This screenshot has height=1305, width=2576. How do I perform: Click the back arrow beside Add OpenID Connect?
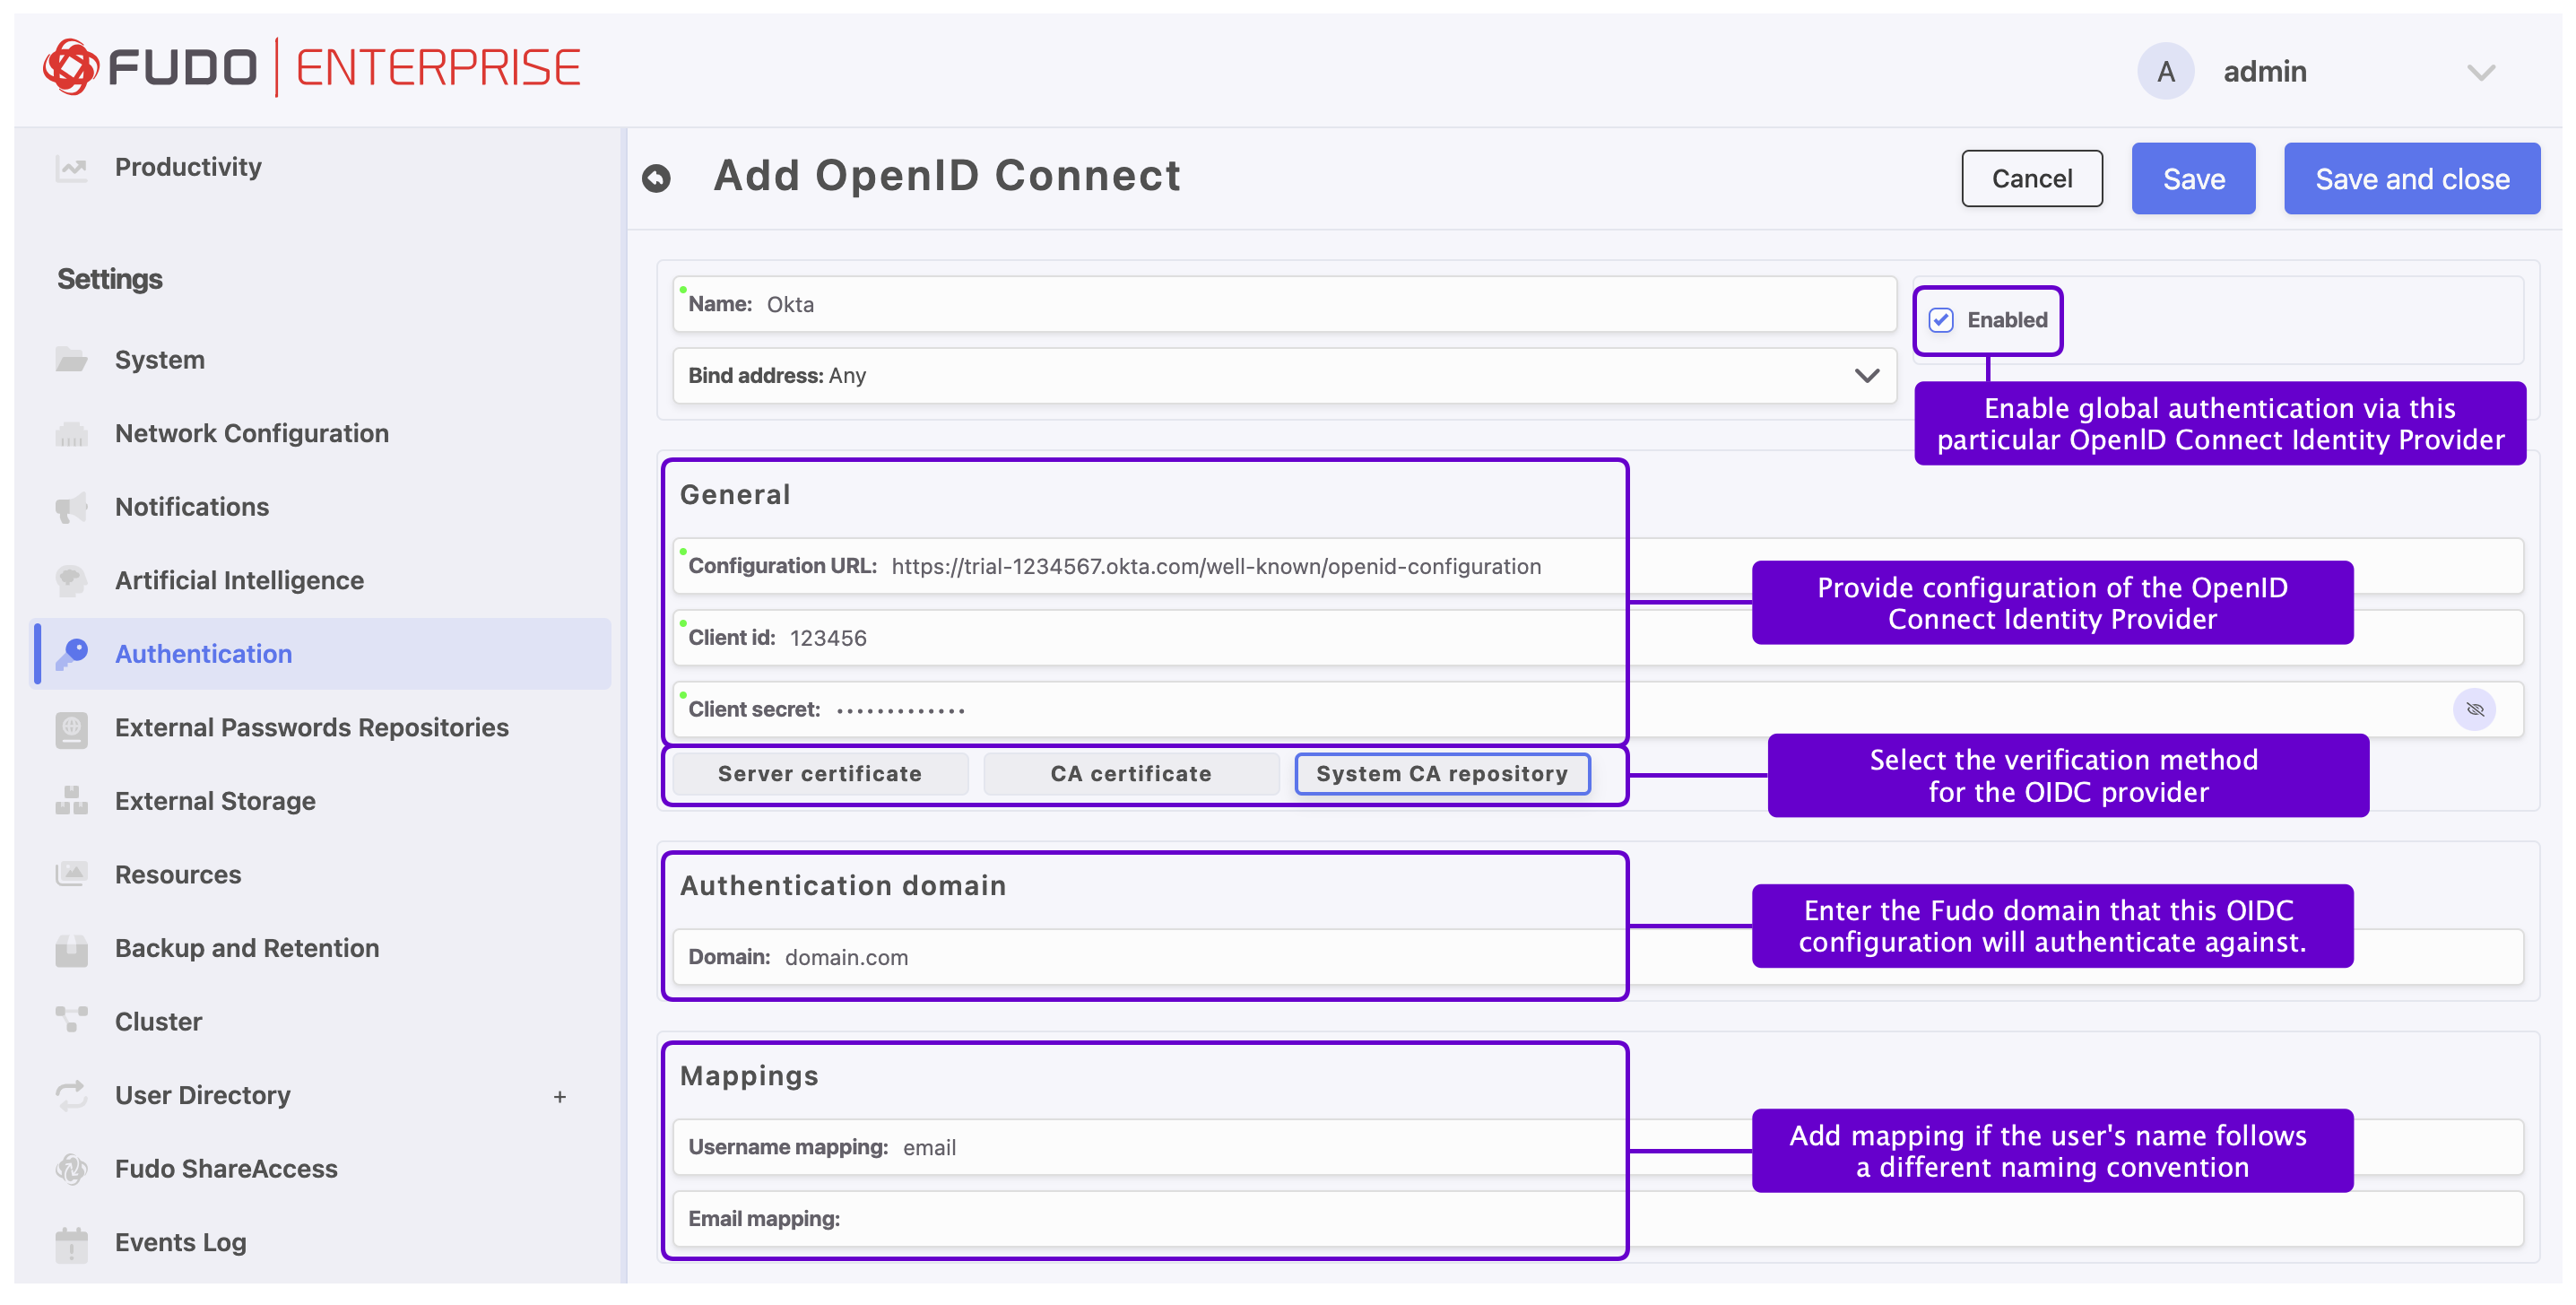658,177
